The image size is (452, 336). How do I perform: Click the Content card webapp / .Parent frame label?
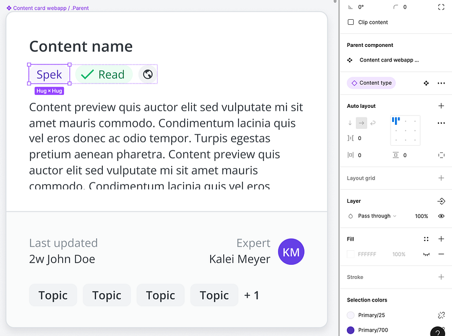pyautogui.click(x=51, y=8)
